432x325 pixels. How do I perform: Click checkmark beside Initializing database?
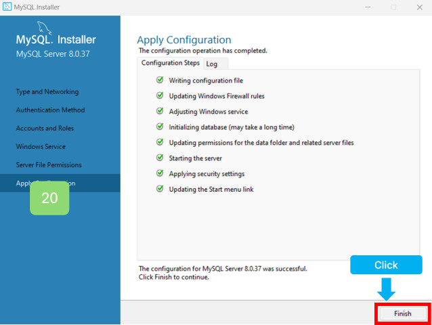(x=160, y=127)
